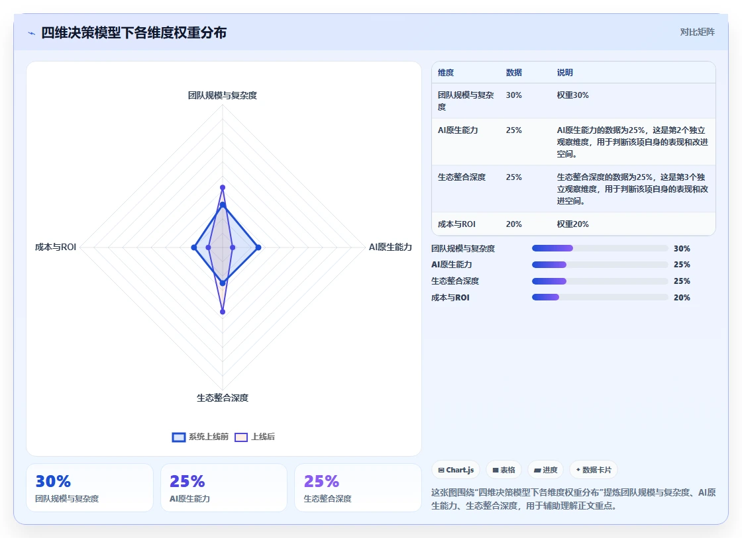Viewport: 742px width, 538px height.
Task: Click the 团队规模与复杂度 progress bar
Action: pyautogui.click(x=600, y=248)
